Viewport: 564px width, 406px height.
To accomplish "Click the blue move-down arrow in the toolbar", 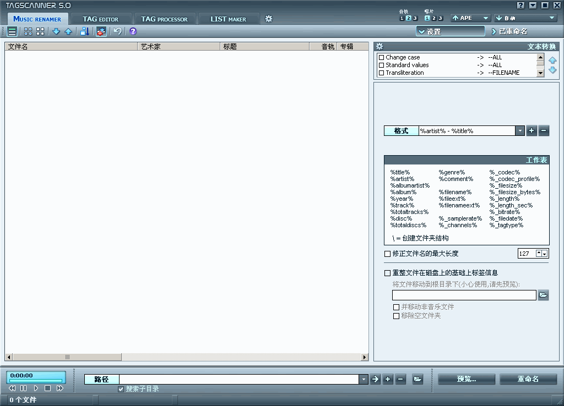I will pos(56,31).
